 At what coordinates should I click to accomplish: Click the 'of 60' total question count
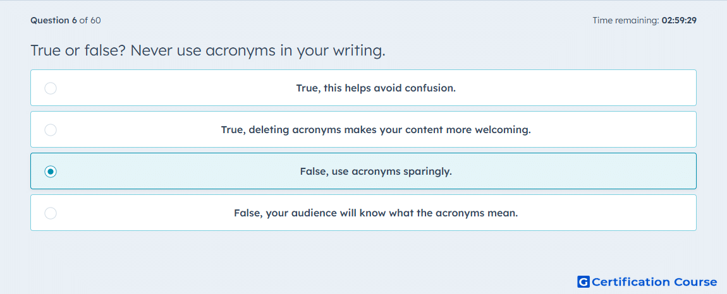point(90,20)
